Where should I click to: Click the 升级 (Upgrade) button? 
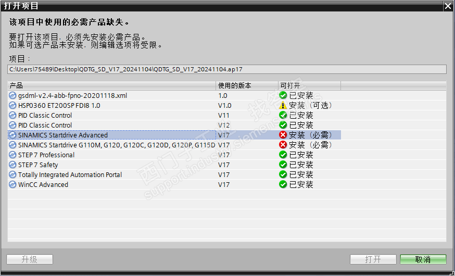(x=30, y=259)
